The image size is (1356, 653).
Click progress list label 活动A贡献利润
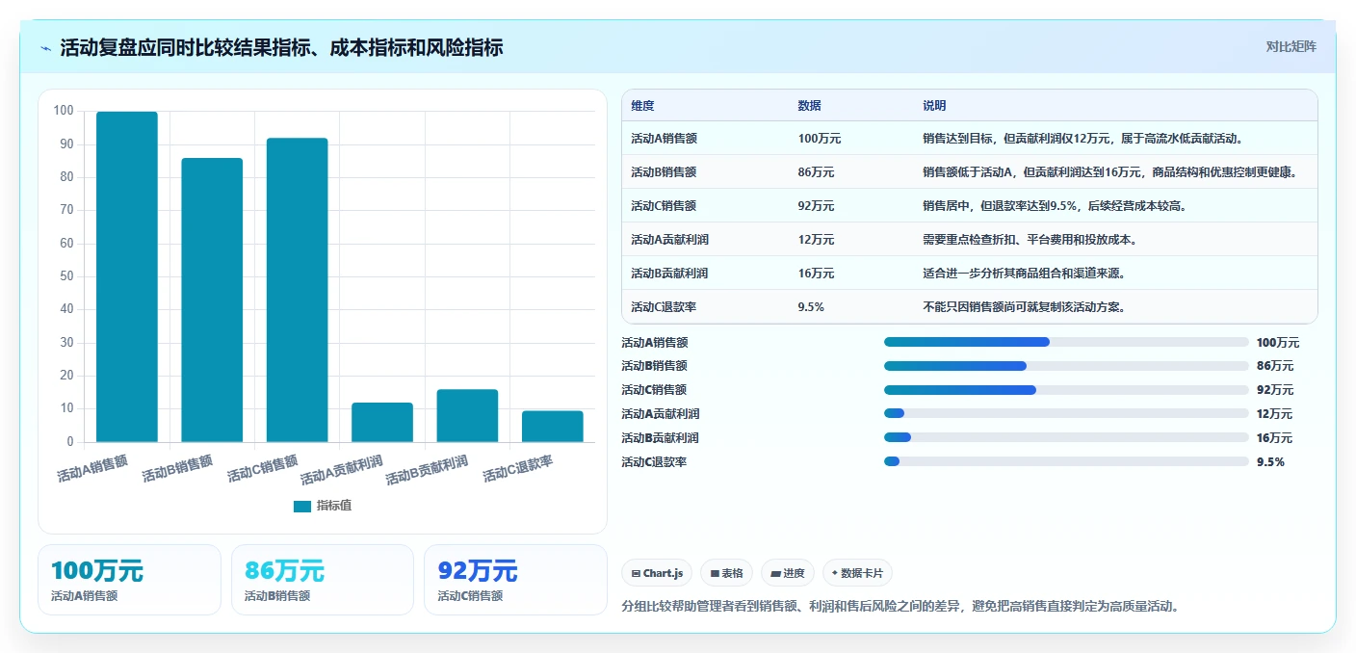click(x=661, y=414)
